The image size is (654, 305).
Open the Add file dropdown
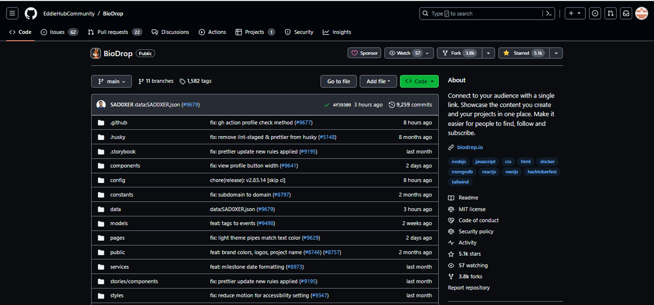coord(378,81)
